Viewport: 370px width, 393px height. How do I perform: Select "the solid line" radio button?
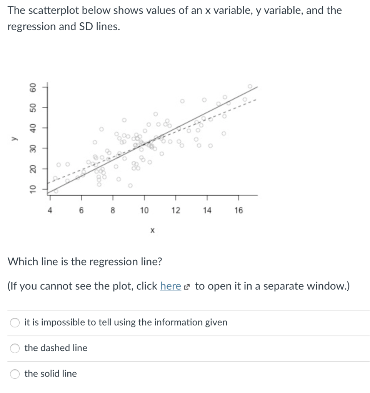click(15, 373)
